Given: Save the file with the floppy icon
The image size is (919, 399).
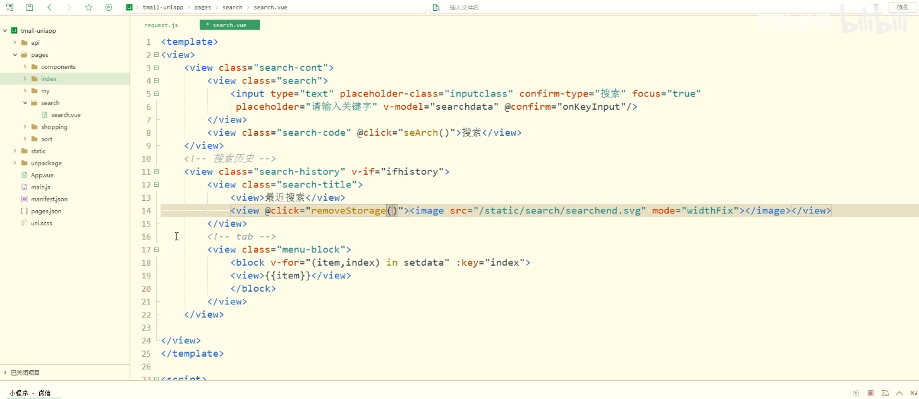Looking at the screenshot, I should (29, 7).
